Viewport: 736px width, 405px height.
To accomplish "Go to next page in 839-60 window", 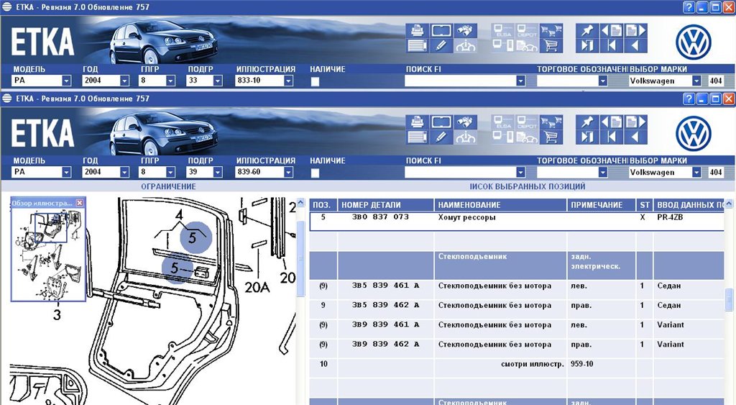I will 635,122.
